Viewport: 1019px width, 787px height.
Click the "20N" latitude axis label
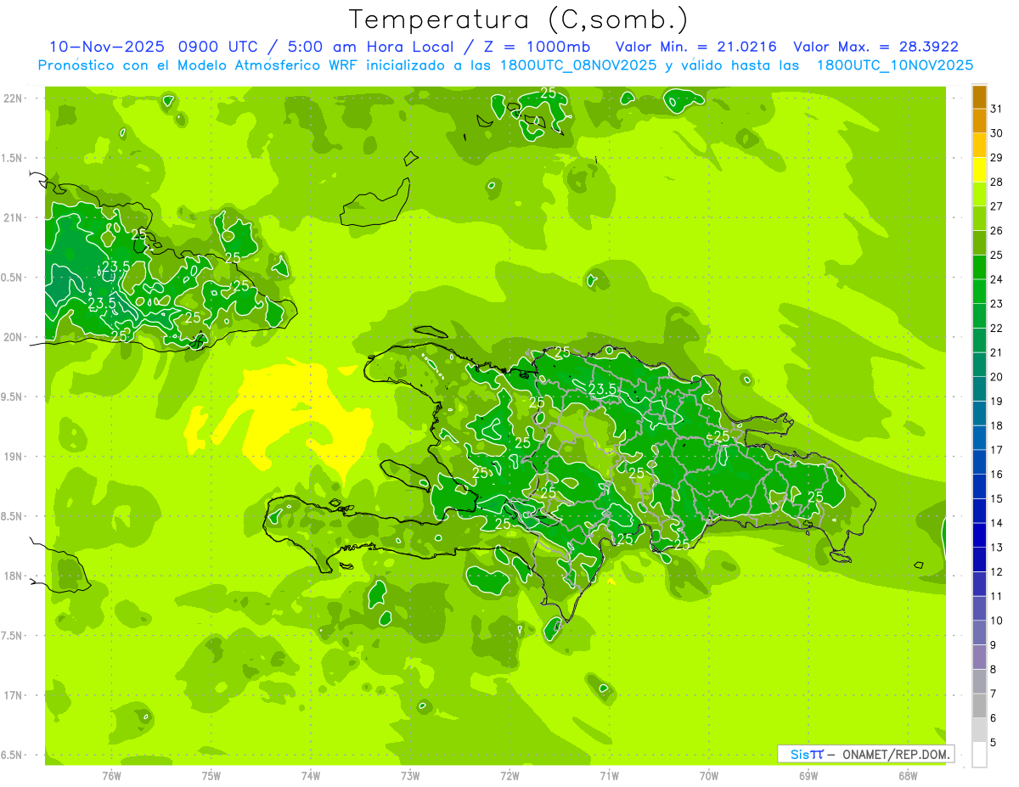point(14,337)
